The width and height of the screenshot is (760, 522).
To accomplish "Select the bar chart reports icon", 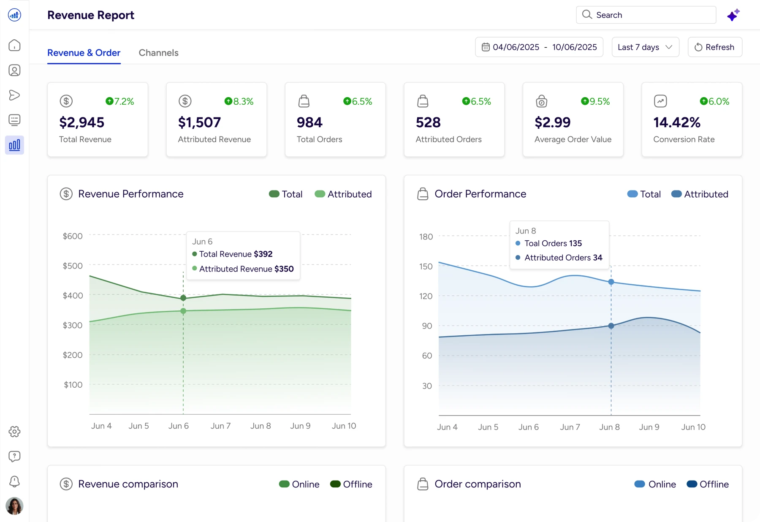I will (x=14, y=145).
